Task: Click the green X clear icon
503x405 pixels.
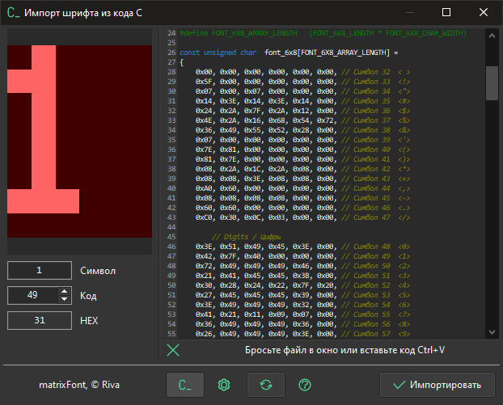Action: click(173, 350)
